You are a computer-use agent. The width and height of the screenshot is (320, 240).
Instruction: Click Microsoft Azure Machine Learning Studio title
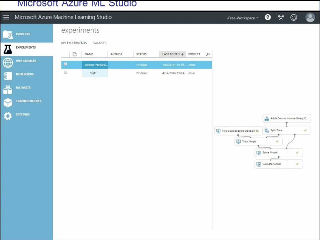[63, 17]
